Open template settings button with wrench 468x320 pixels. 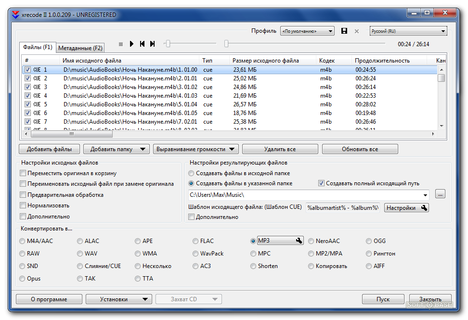click(x=406, y=208)
